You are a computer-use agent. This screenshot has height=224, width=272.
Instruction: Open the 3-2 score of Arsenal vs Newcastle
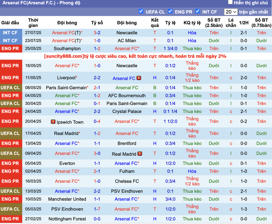pyautogui.click(x=97, y=33)
